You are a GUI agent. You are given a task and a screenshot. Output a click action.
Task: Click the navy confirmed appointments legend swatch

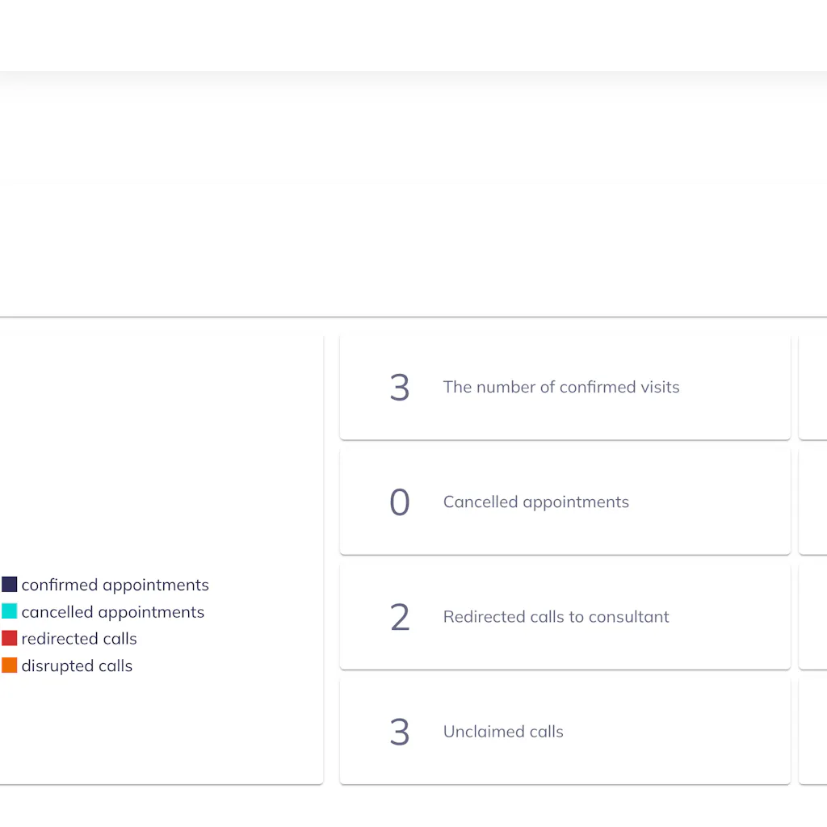[10, 585]
